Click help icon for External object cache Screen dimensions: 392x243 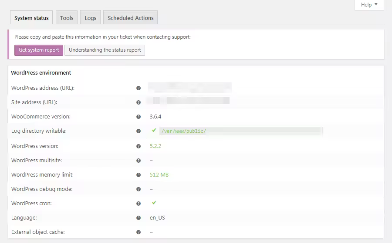click(x=139, y=232)
